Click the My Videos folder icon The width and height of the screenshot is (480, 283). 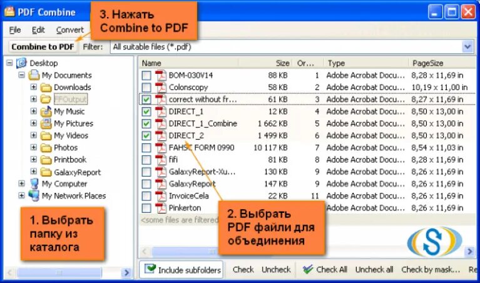click(46, 135)
